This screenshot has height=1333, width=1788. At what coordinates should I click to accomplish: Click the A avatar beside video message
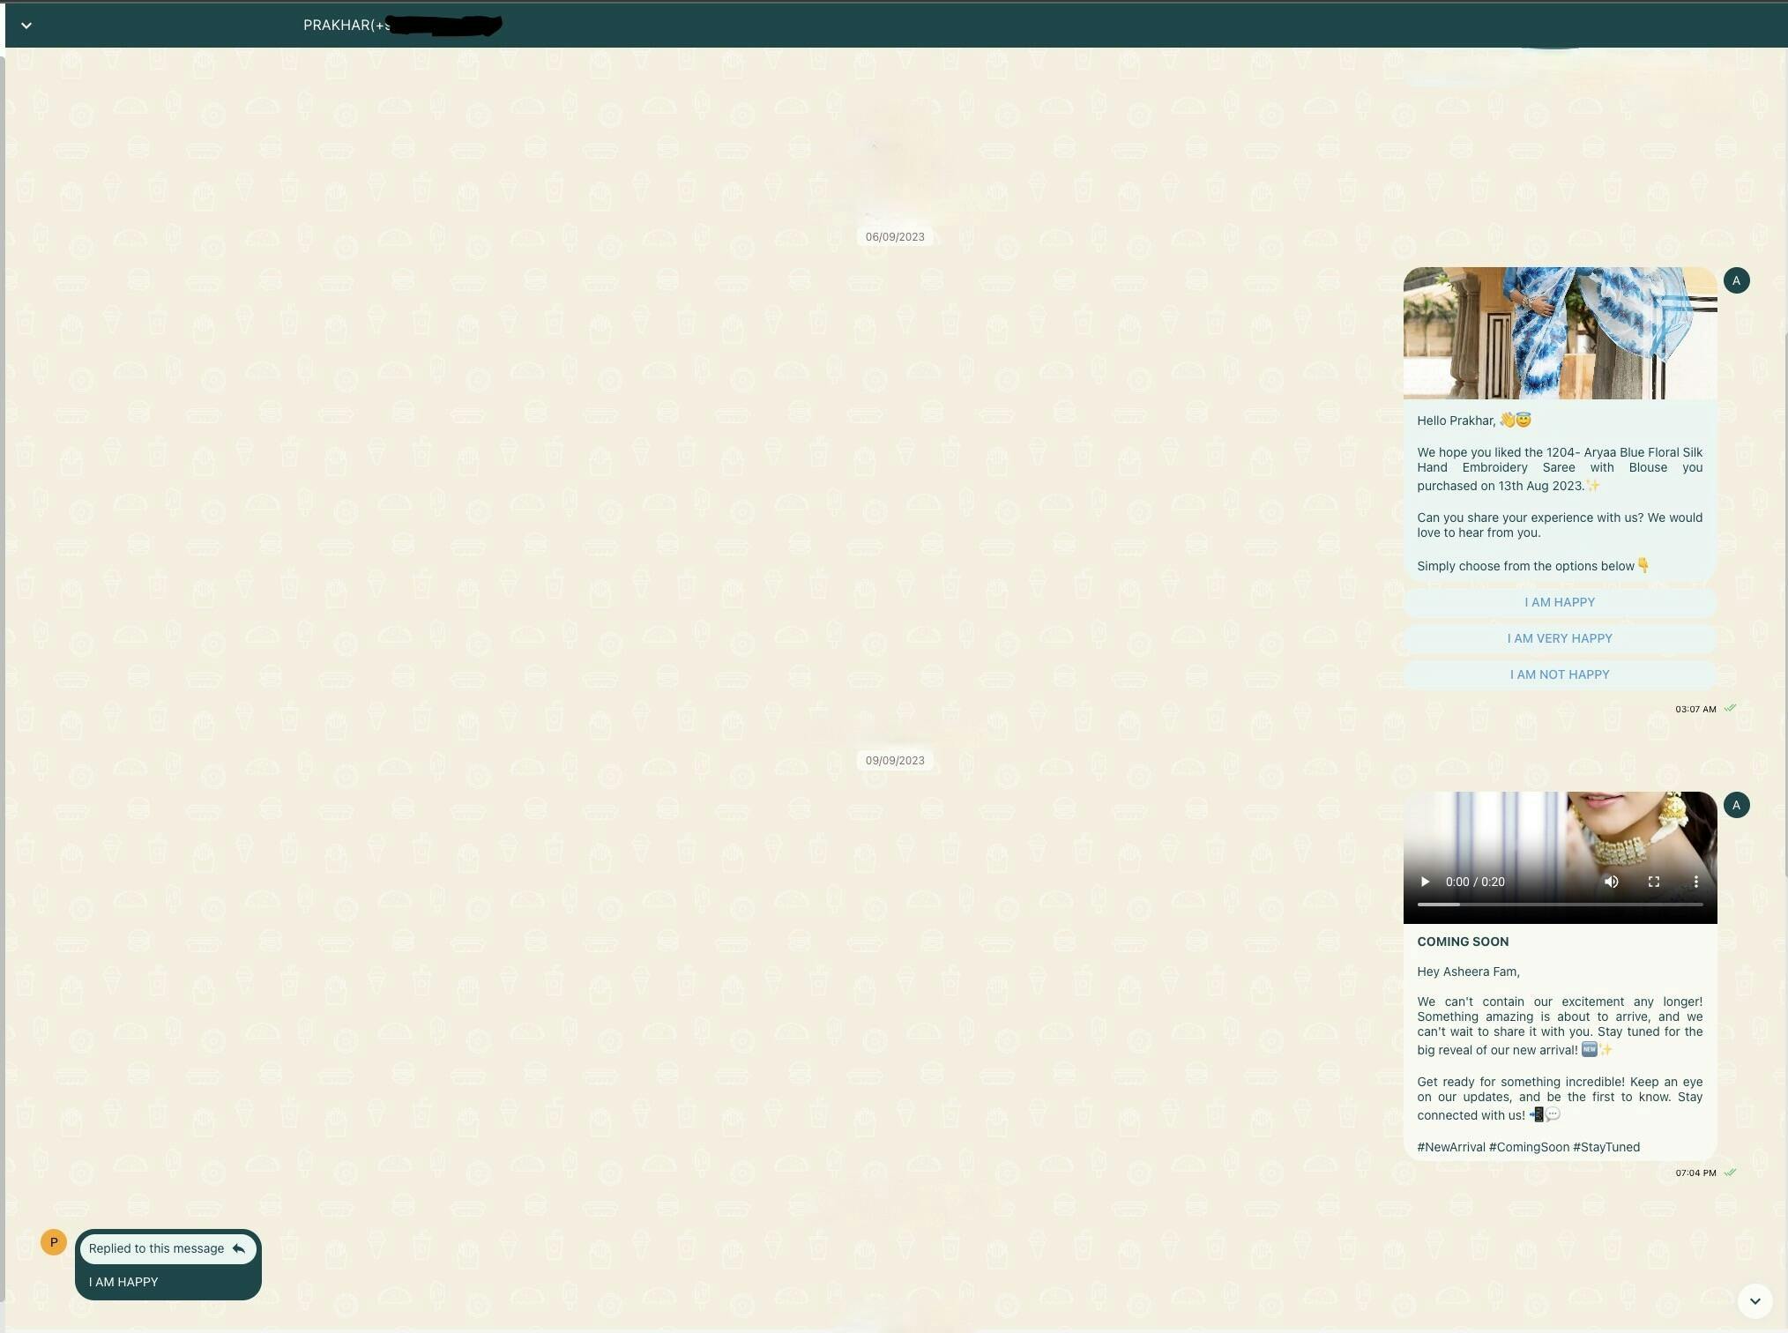1736,804
